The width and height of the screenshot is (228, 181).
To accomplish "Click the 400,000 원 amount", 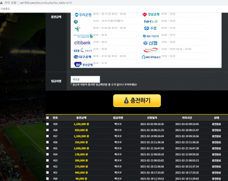I will [x=81, y=173].
